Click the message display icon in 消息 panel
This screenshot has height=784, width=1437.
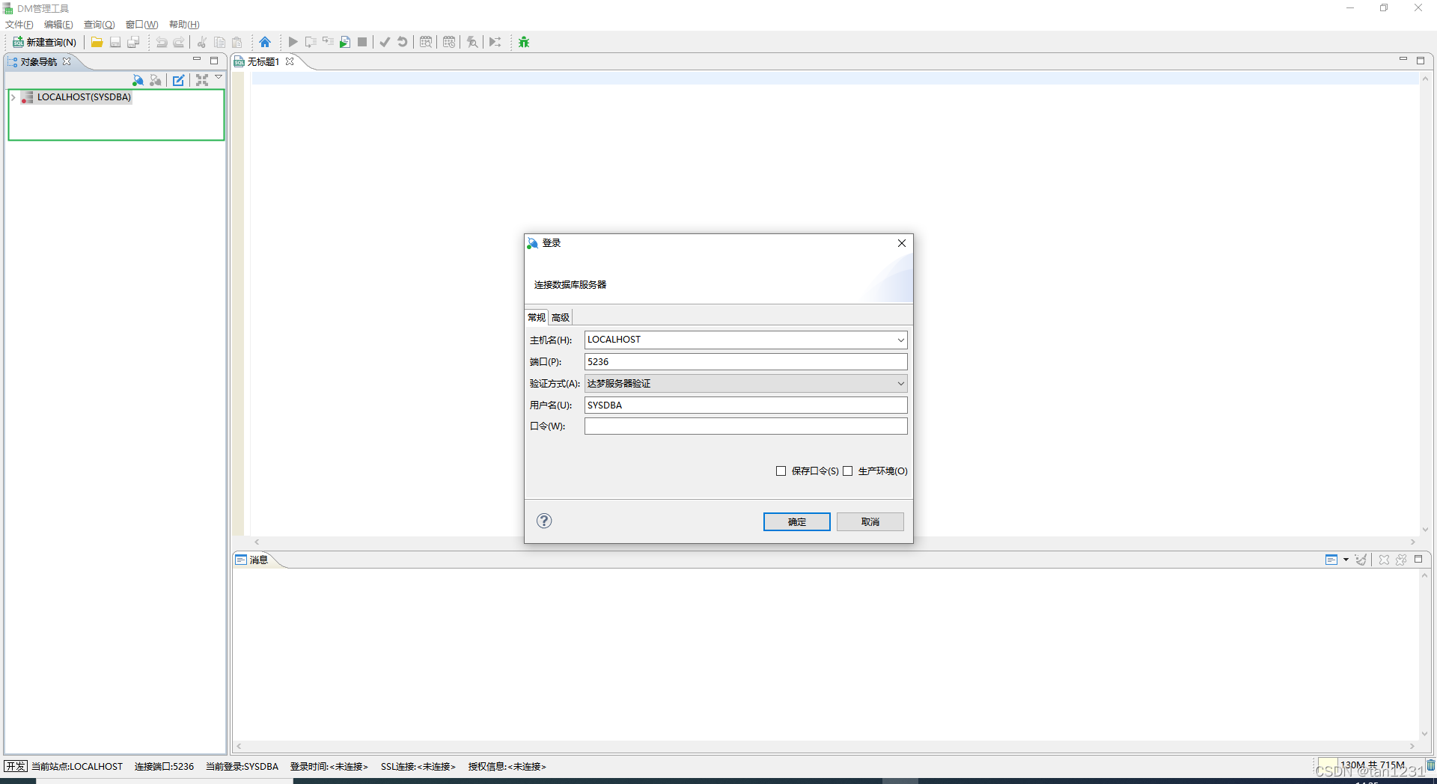(1331, 560)
